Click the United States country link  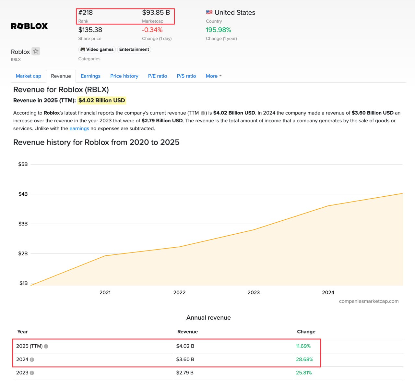[x=235, y=12]
